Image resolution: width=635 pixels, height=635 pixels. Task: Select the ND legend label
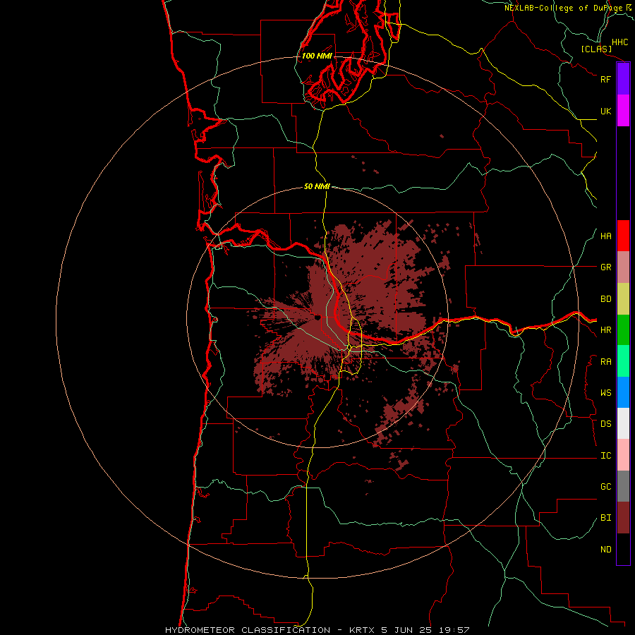click(x=606, y=550)
